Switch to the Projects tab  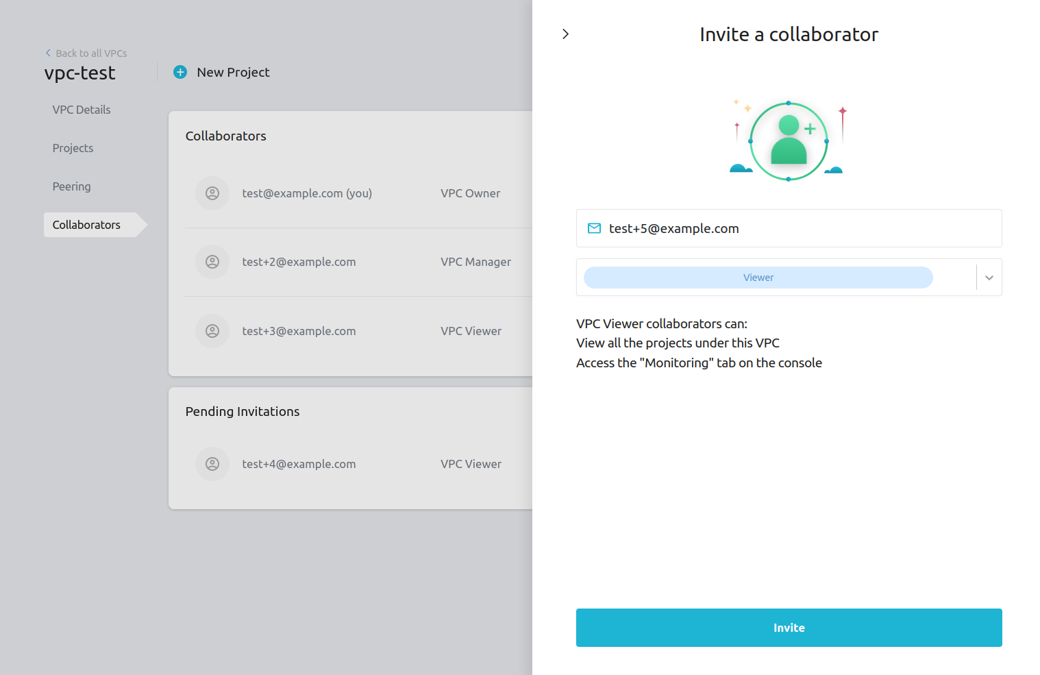[x=73, y=148]
